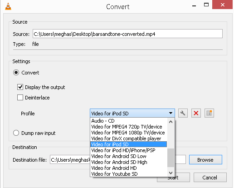234x188 pixels.
Task: Click the Destination file input field
Action: pyautogui.click(x=118, y=159)
